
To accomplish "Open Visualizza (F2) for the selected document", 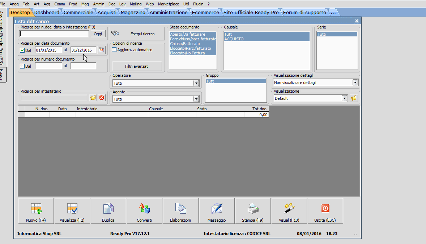I will pos(72,211).
